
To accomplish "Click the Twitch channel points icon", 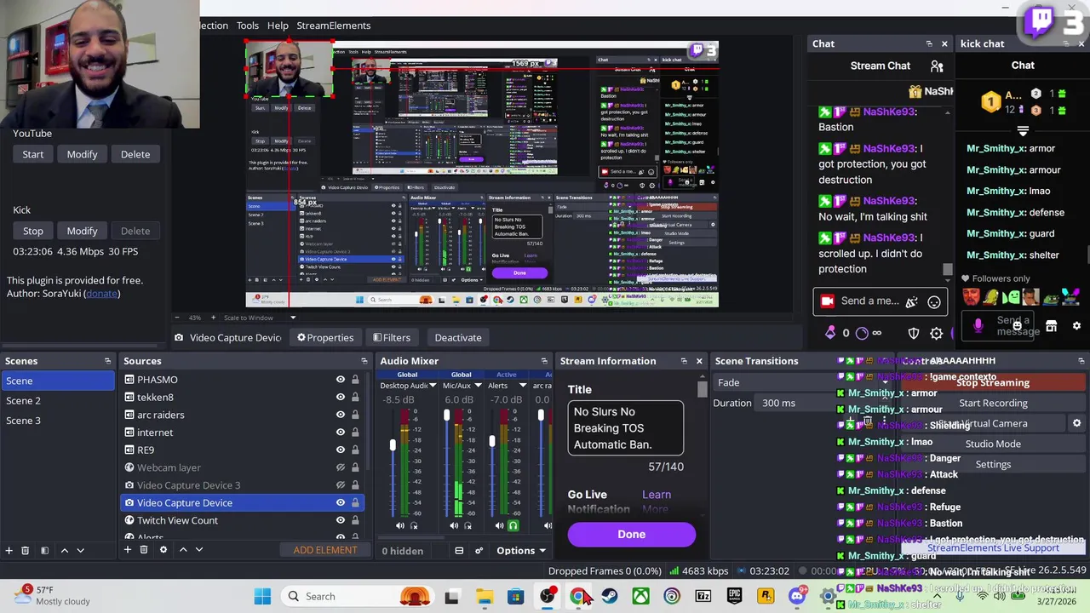I will coord(861,333).
